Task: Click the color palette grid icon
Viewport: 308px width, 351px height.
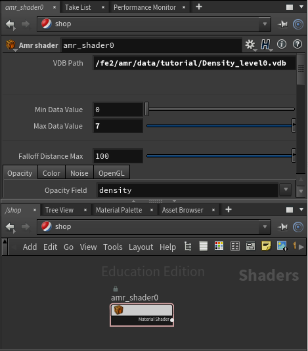Action: [x=219, y=246]
